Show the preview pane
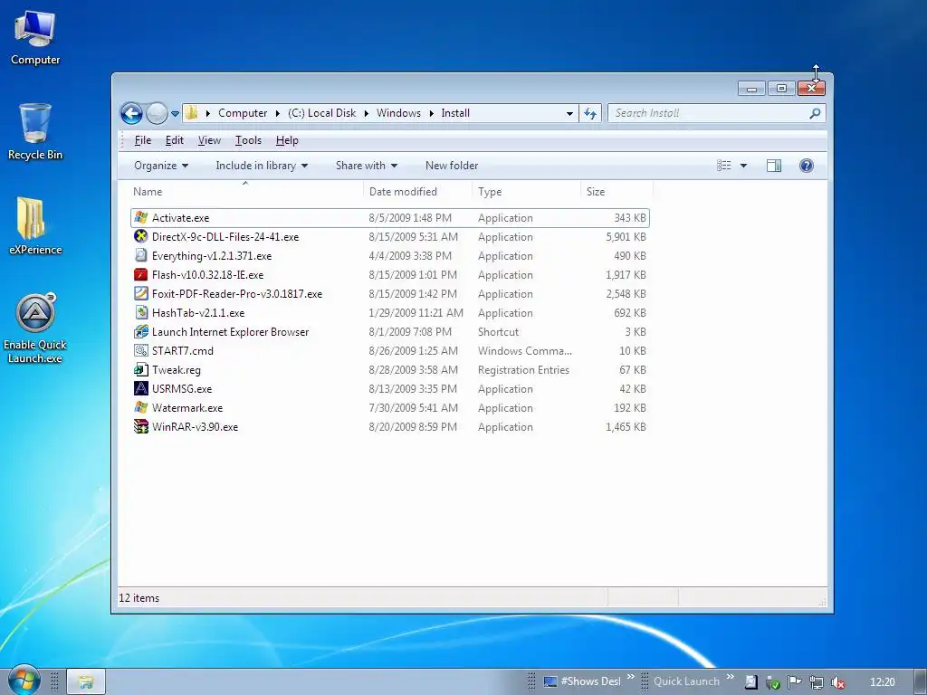The height and width of the screenshot is (695, 927). click(773, 166)
